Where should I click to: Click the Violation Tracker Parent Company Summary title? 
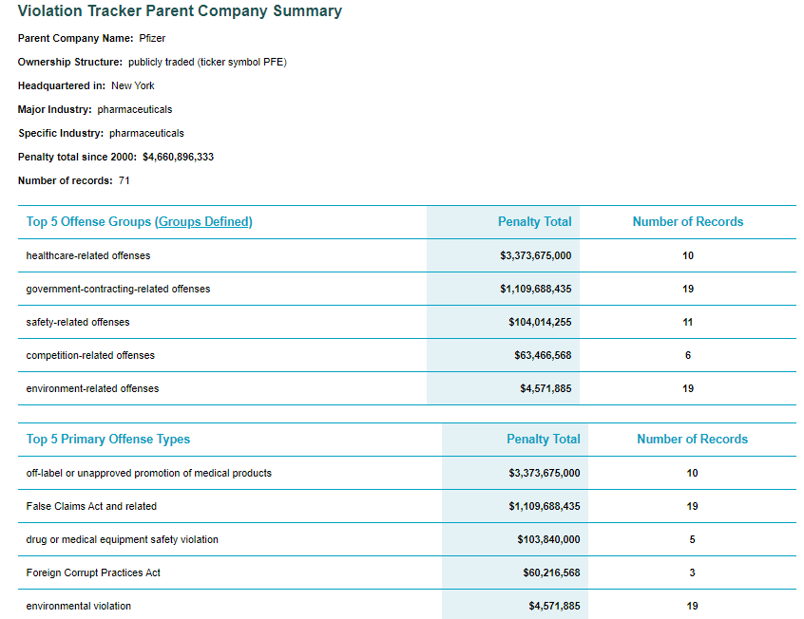180,10
